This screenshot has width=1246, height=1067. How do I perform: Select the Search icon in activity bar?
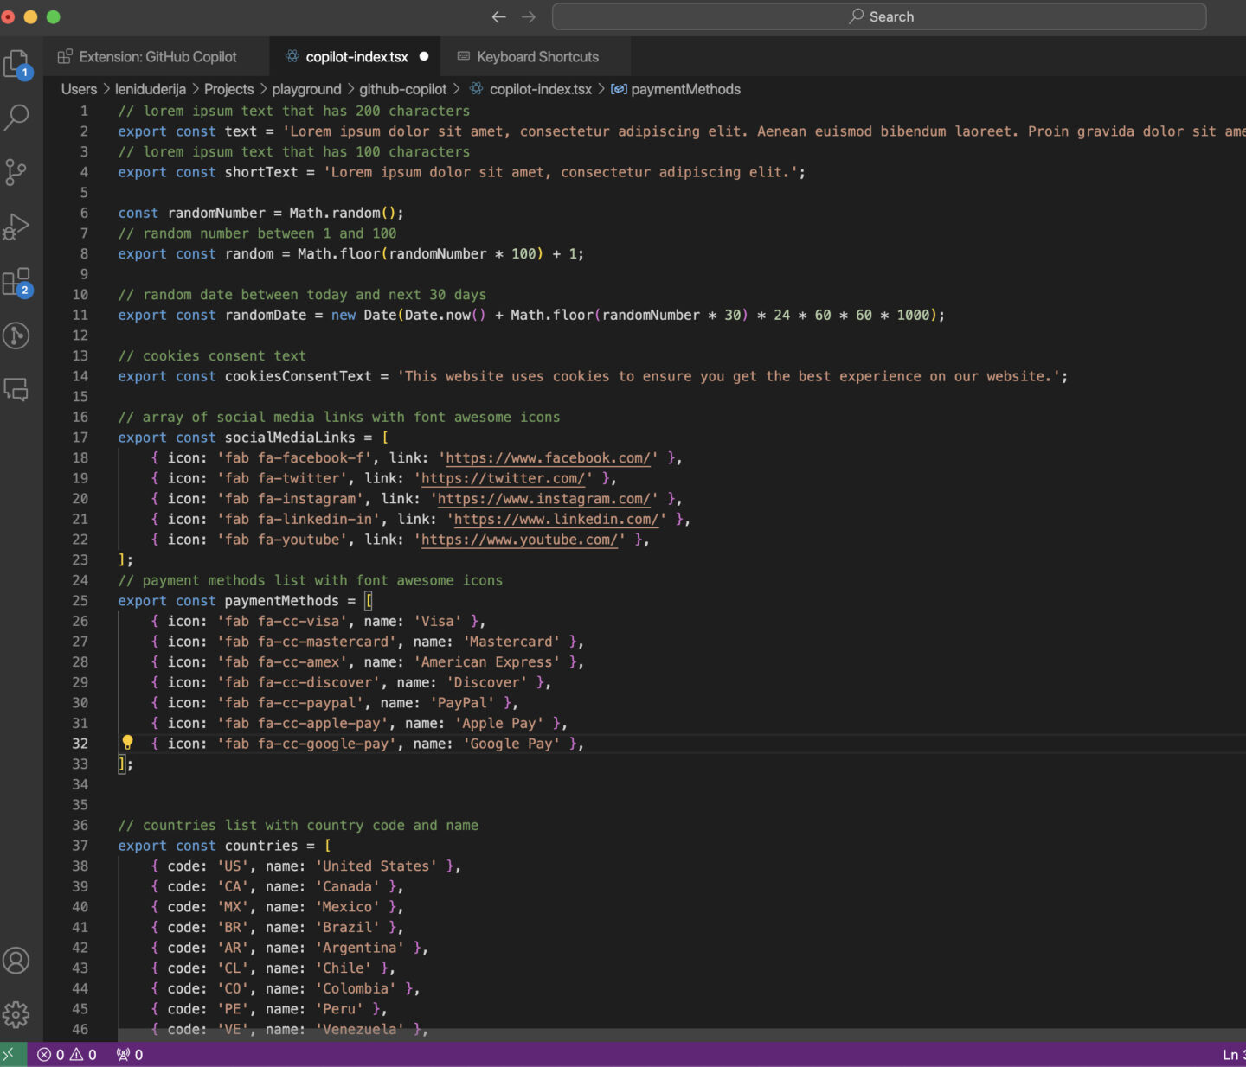[17, 117]
